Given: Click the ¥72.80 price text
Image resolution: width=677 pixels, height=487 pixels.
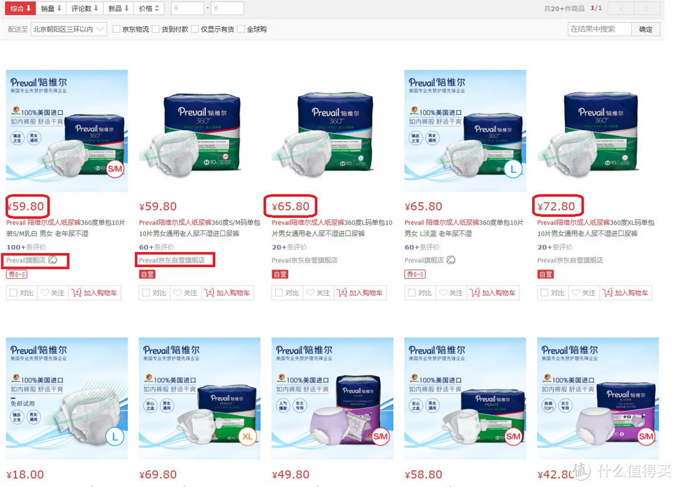Looking at the screenshot, I should [556, 206].
